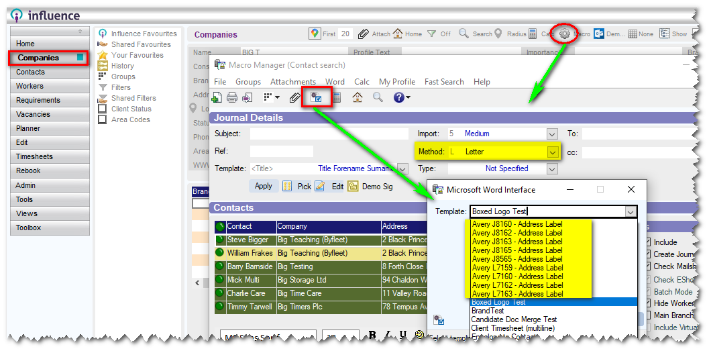Click the Show list icon
Screen dimensions: 711x353
[x=665, y=34]
